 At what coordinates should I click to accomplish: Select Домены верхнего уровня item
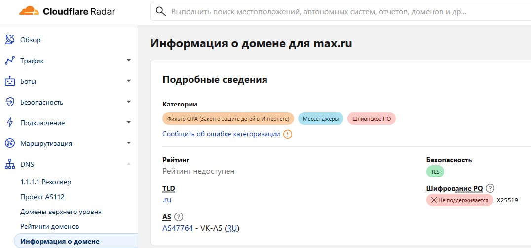[x=61, y=212]
